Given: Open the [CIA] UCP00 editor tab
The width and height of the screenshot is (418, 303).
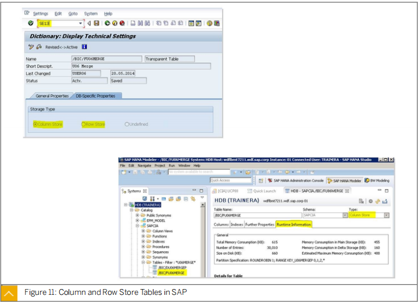Looking at the screenshot, I should click(225, 191).
